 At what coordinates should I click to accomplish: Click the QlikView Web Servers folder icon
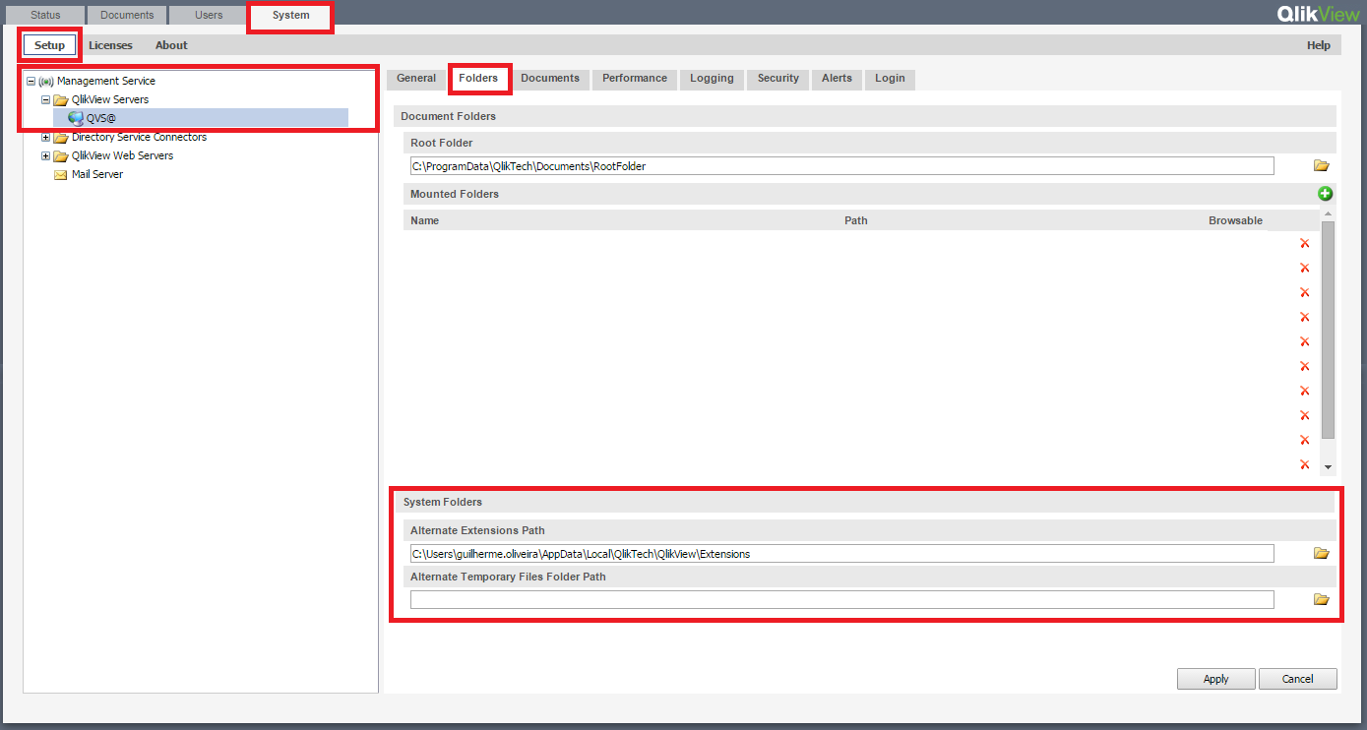tap(60, 156)
